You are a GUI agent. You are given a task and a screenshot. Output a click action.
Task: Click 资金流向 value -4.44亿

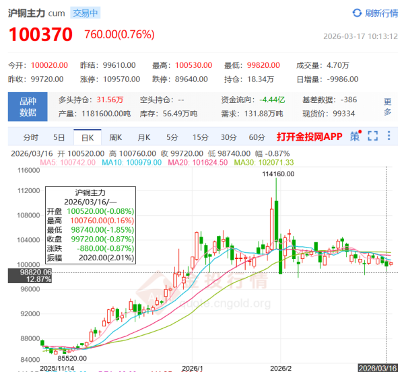[272, 100]
